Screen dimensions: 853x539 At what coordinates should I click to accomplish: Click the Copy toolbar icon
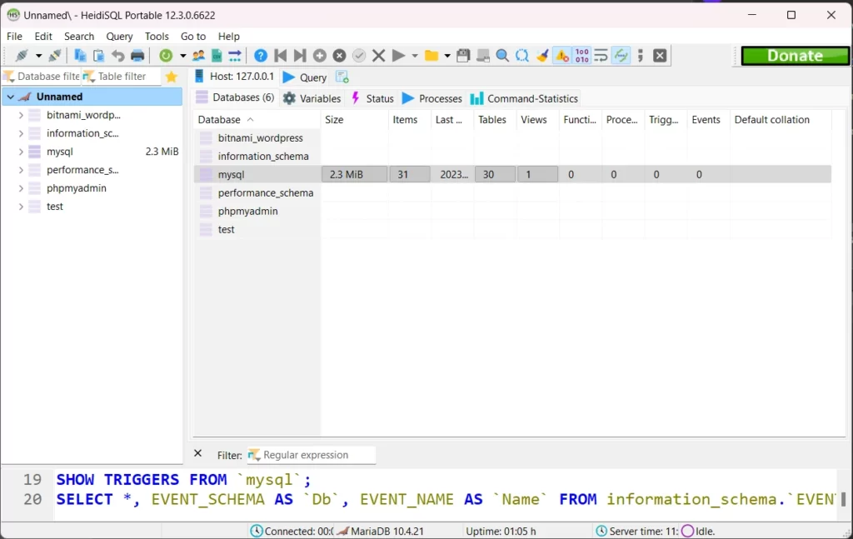(x=80, y=56)
